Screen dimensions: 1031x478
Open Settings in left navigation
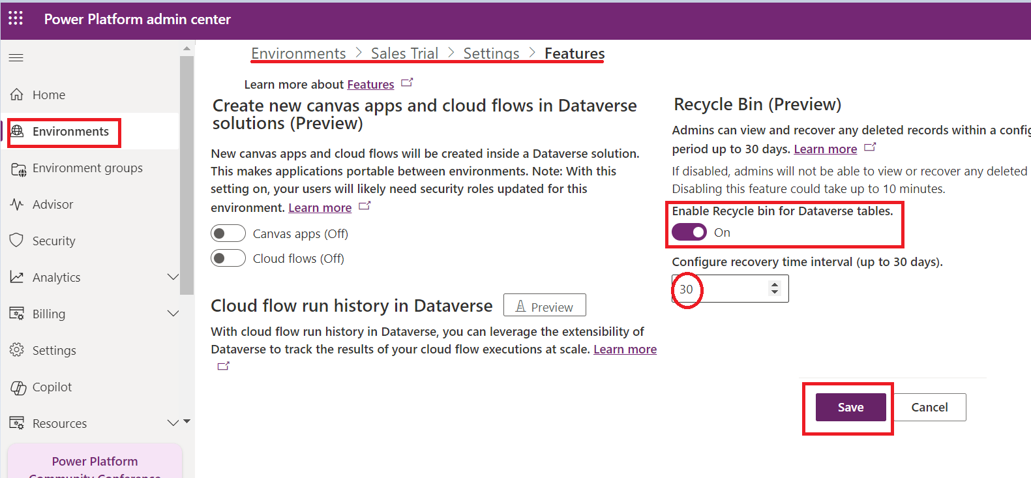[x=54, y=350]
